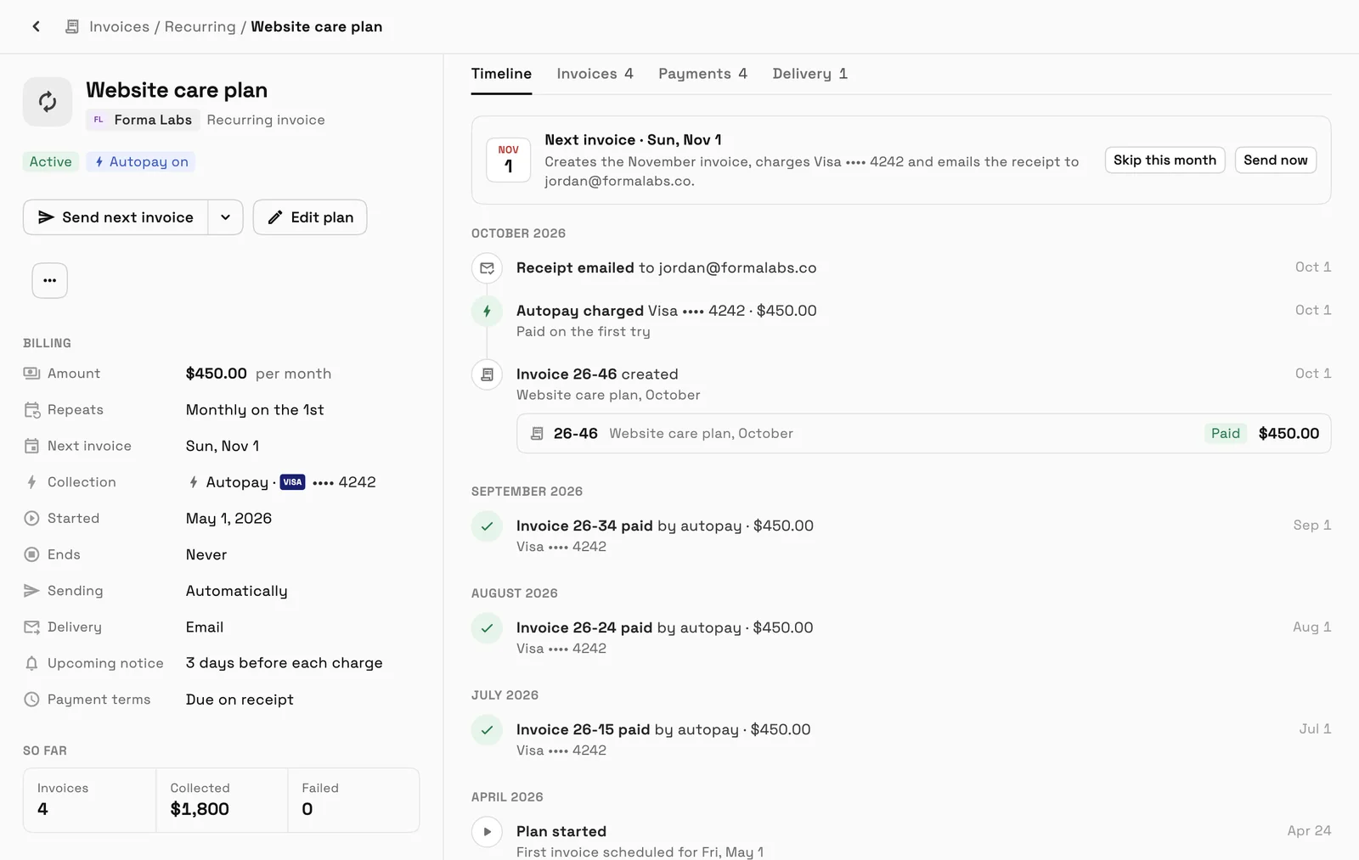Click the play icon beside Plan started

487,832
